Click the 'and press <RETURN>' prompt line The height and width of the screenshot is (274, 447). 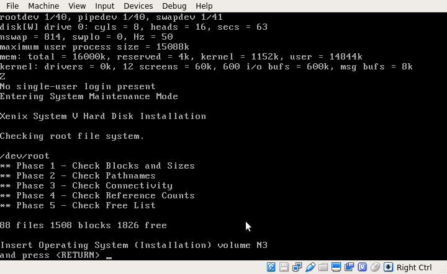pyautogui.click(x=50, y=255)
